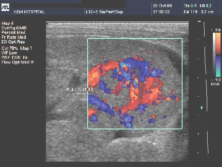Click the 2D Opt:Res setting
The width and height of the screenshot is (222, 167).
13,42
